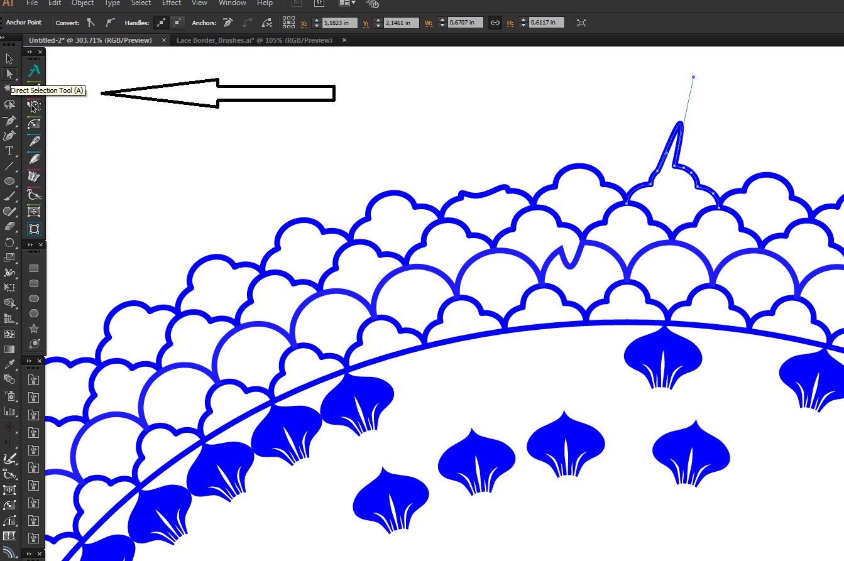Screen dimensions: 844x561
Task: Select the Type tool
Action: point(9,151)
